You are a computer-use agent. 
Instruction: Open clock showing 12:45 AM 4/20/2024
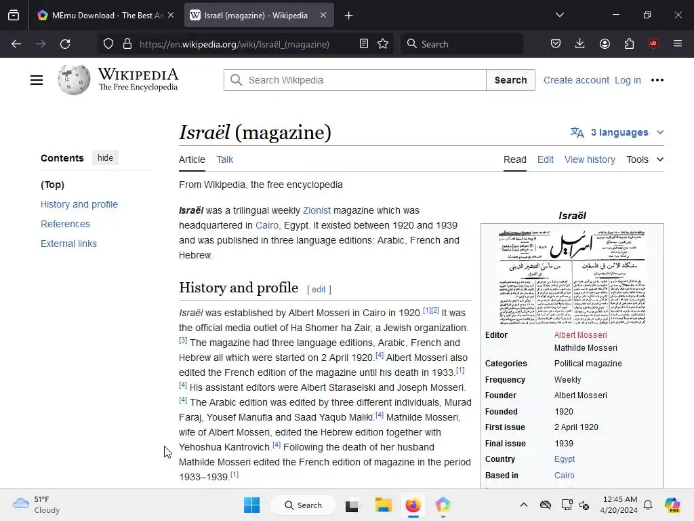coord(619,505)
